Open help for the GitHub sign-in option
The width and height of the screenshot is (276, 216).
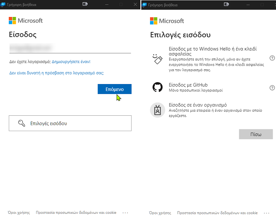point(272,88)
